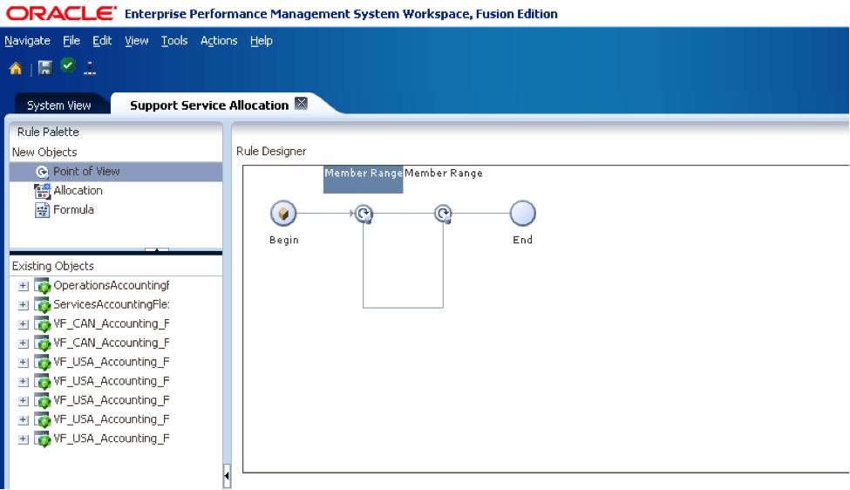Open the Actions menu
Image resolution: width=850 pixels, height=490 pixels.
pyautogui.click(x=219, y=41)
